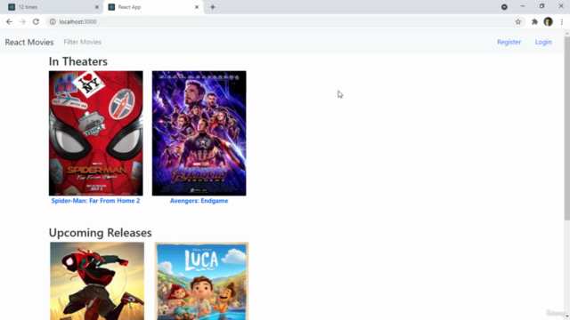Screen dimensions: 570x320
Task: Open Chrome's three-dot menu
Action: pyautogui.click(x=562, y=21)
